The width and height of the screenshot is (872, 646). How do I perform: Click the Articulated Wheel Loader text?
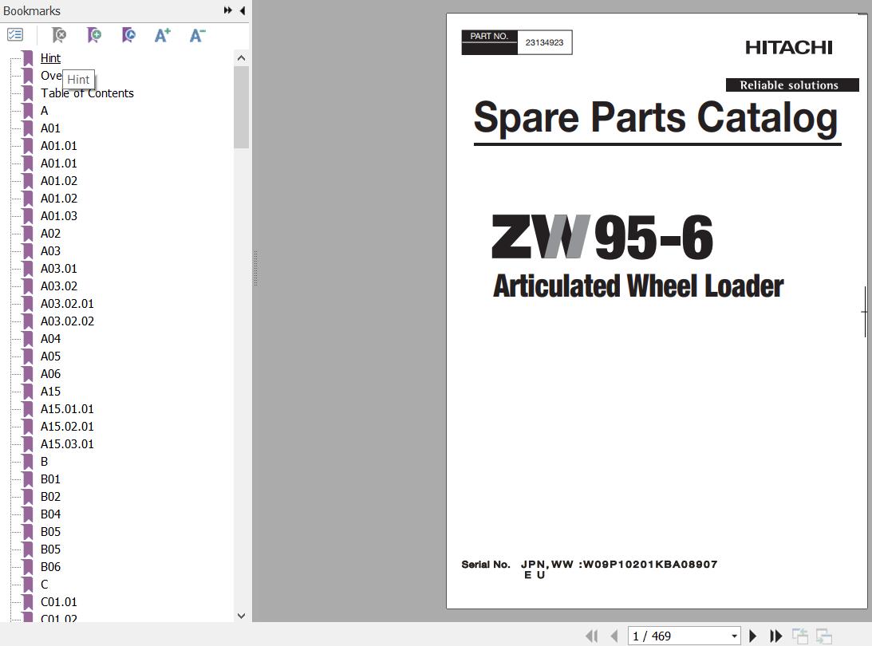tap(638, 286)
